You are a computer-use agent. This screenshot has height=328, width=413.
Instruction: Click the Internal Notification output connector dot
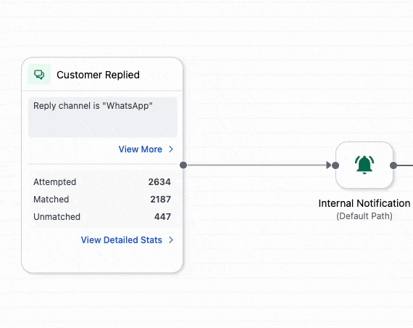coord(393,165)
